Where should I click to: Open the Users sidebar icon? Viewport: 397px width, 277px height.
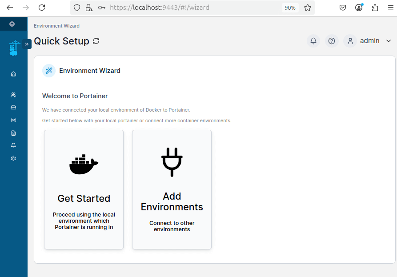(13, 95)
